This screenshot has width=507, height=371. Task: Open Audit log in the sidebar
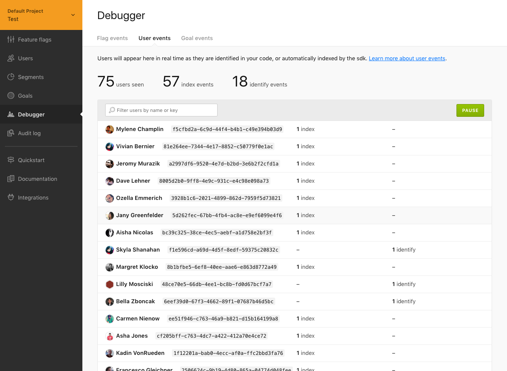pos(41,133)
